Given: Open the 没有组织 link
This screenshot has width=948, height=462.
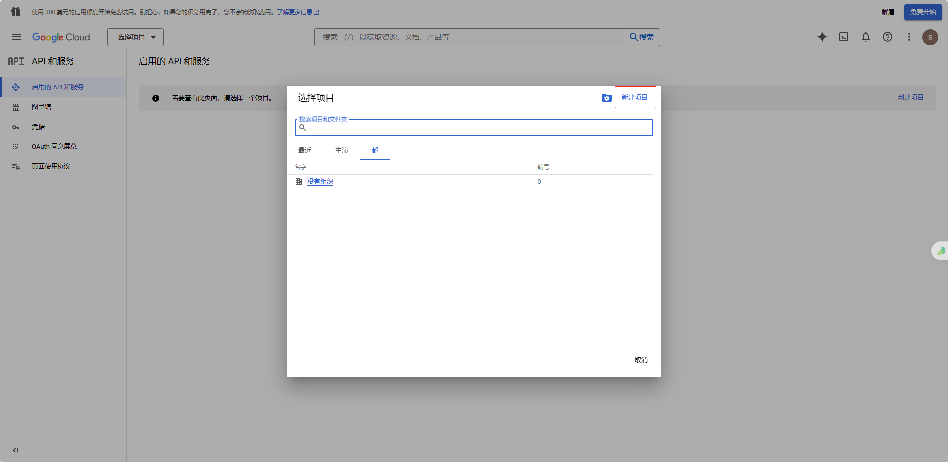Looking at the screenshot, I should click(320, 182).
